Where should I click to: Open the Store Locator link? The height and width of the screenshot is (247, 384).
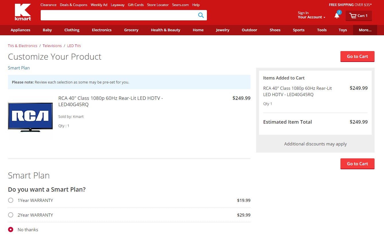point(158,5)
